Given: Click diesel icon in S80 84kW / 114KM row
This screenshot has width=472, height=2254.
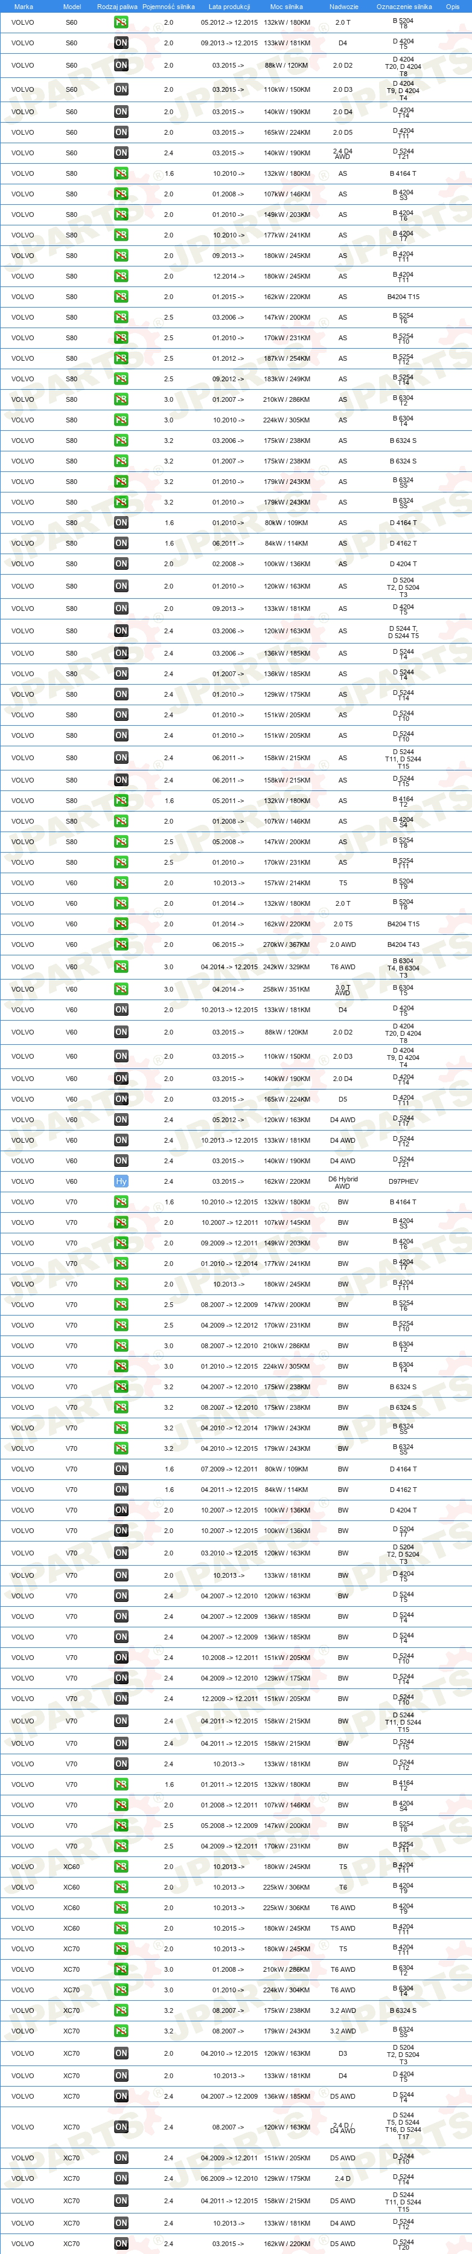Looking at the screenshot, I should [121, 543].
